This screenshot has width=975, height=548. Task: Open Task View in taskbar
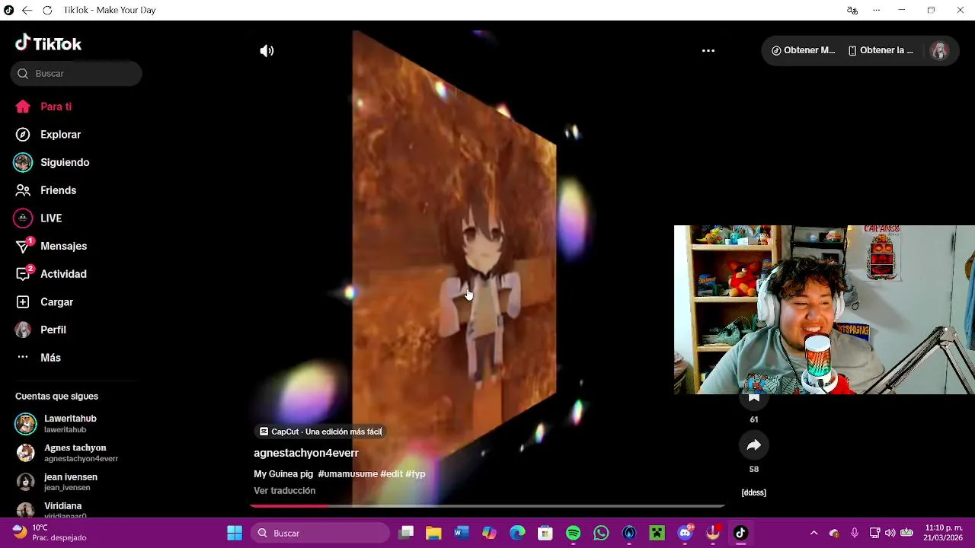click(406, 533)
